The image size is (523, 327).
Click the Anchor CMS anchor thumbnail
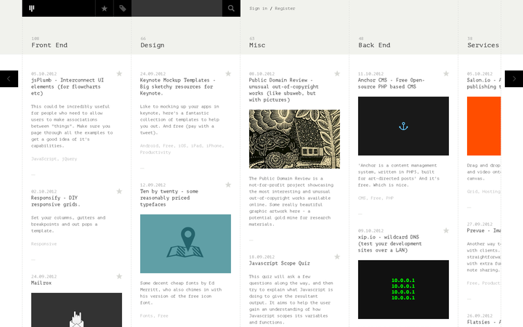pos(403,126)
